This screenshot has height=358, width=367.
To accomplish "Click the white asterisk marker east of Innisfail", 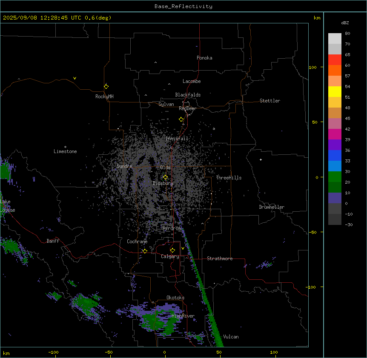I will [x=214, y=129].
